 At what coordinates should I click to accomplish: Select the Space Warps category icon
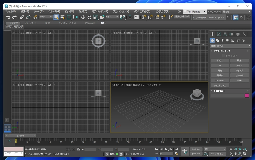pyautogui.click(x=238, y=40)
